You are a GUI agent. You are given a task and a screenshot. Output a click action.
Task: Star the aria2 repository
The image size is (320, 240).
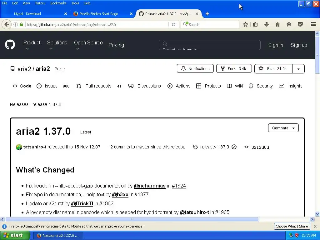point(273,68)
